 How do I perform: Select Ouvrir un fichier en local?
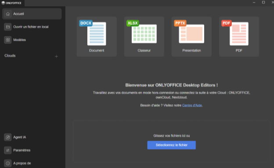click(32, 27)
